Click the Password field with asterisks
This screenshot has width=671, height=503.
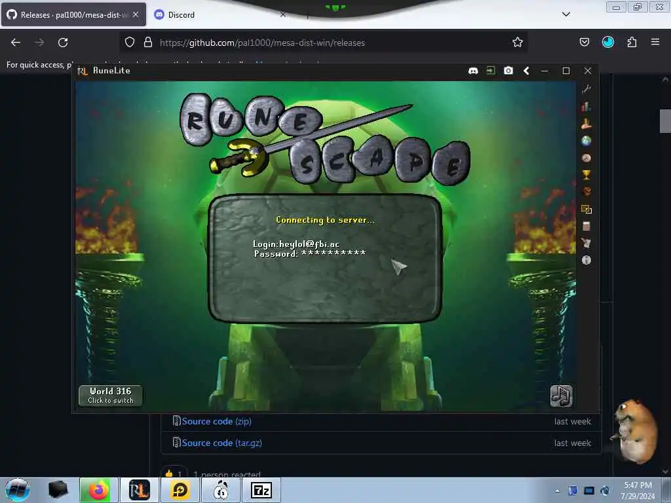310,253
